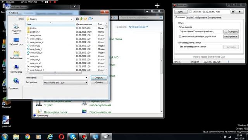248x140 pixels.
Task: Click Открыть button in Bandicam output folder
Action: (x=234, y=31)
